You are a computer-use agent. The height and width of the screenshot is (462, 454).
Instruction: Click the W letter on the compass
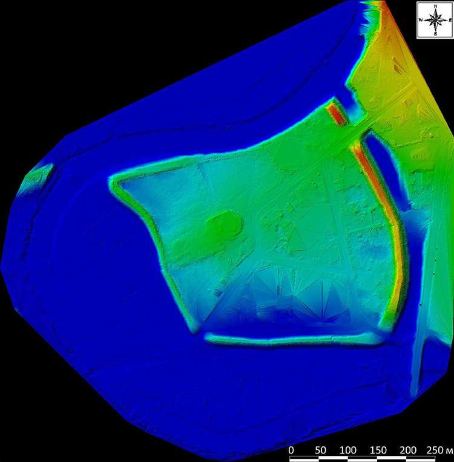pos(421,20)
